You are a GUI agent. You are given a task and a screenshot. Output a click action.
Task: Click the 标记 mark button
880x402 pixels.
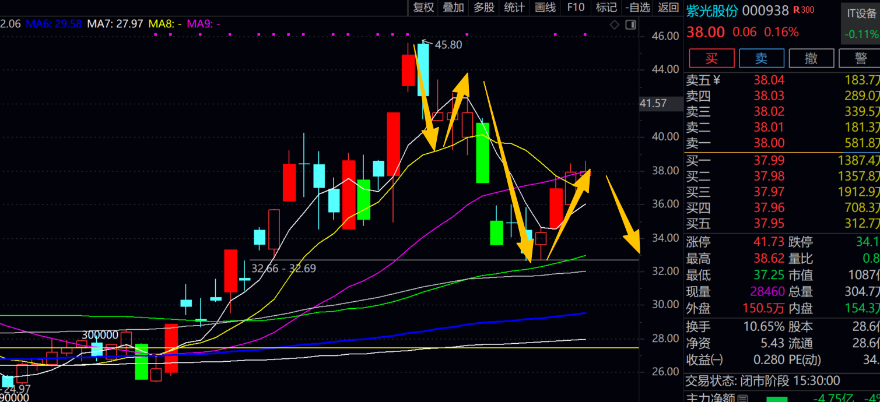606,8
